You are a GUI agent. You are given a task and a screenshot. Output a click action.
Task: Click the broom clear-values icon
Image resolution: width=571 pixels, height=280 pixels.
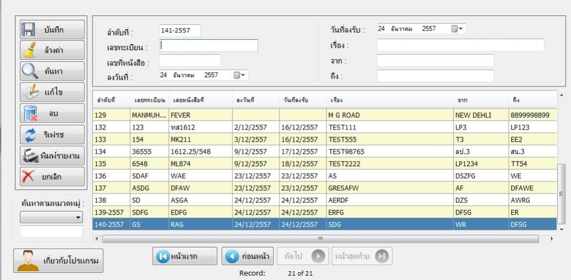point(29,50)
